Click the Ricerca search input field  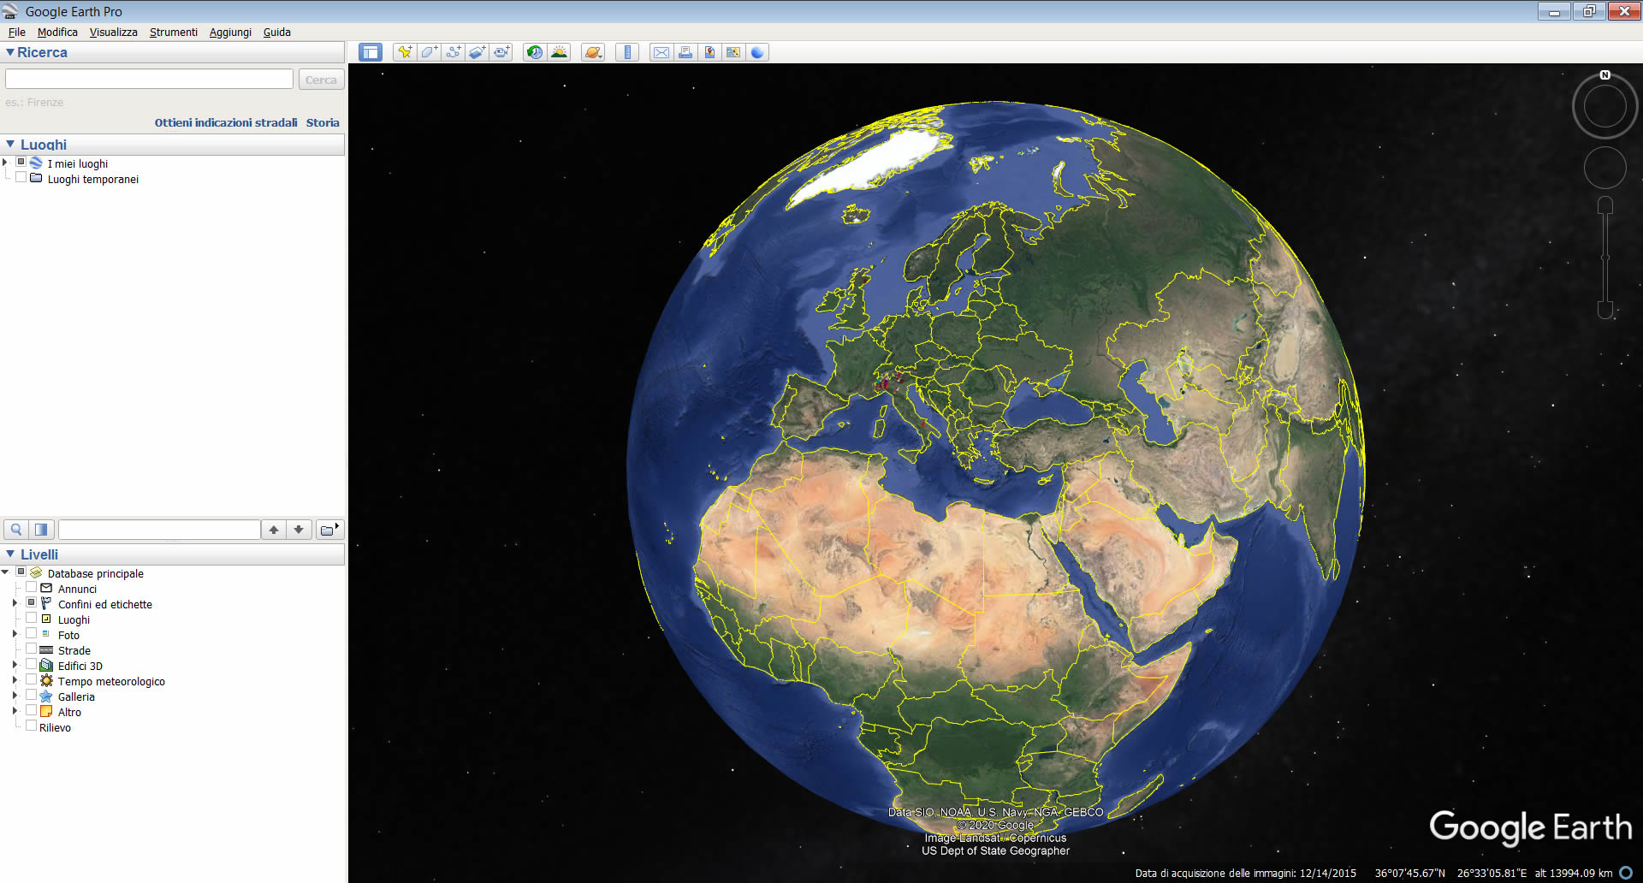point(149,79)
